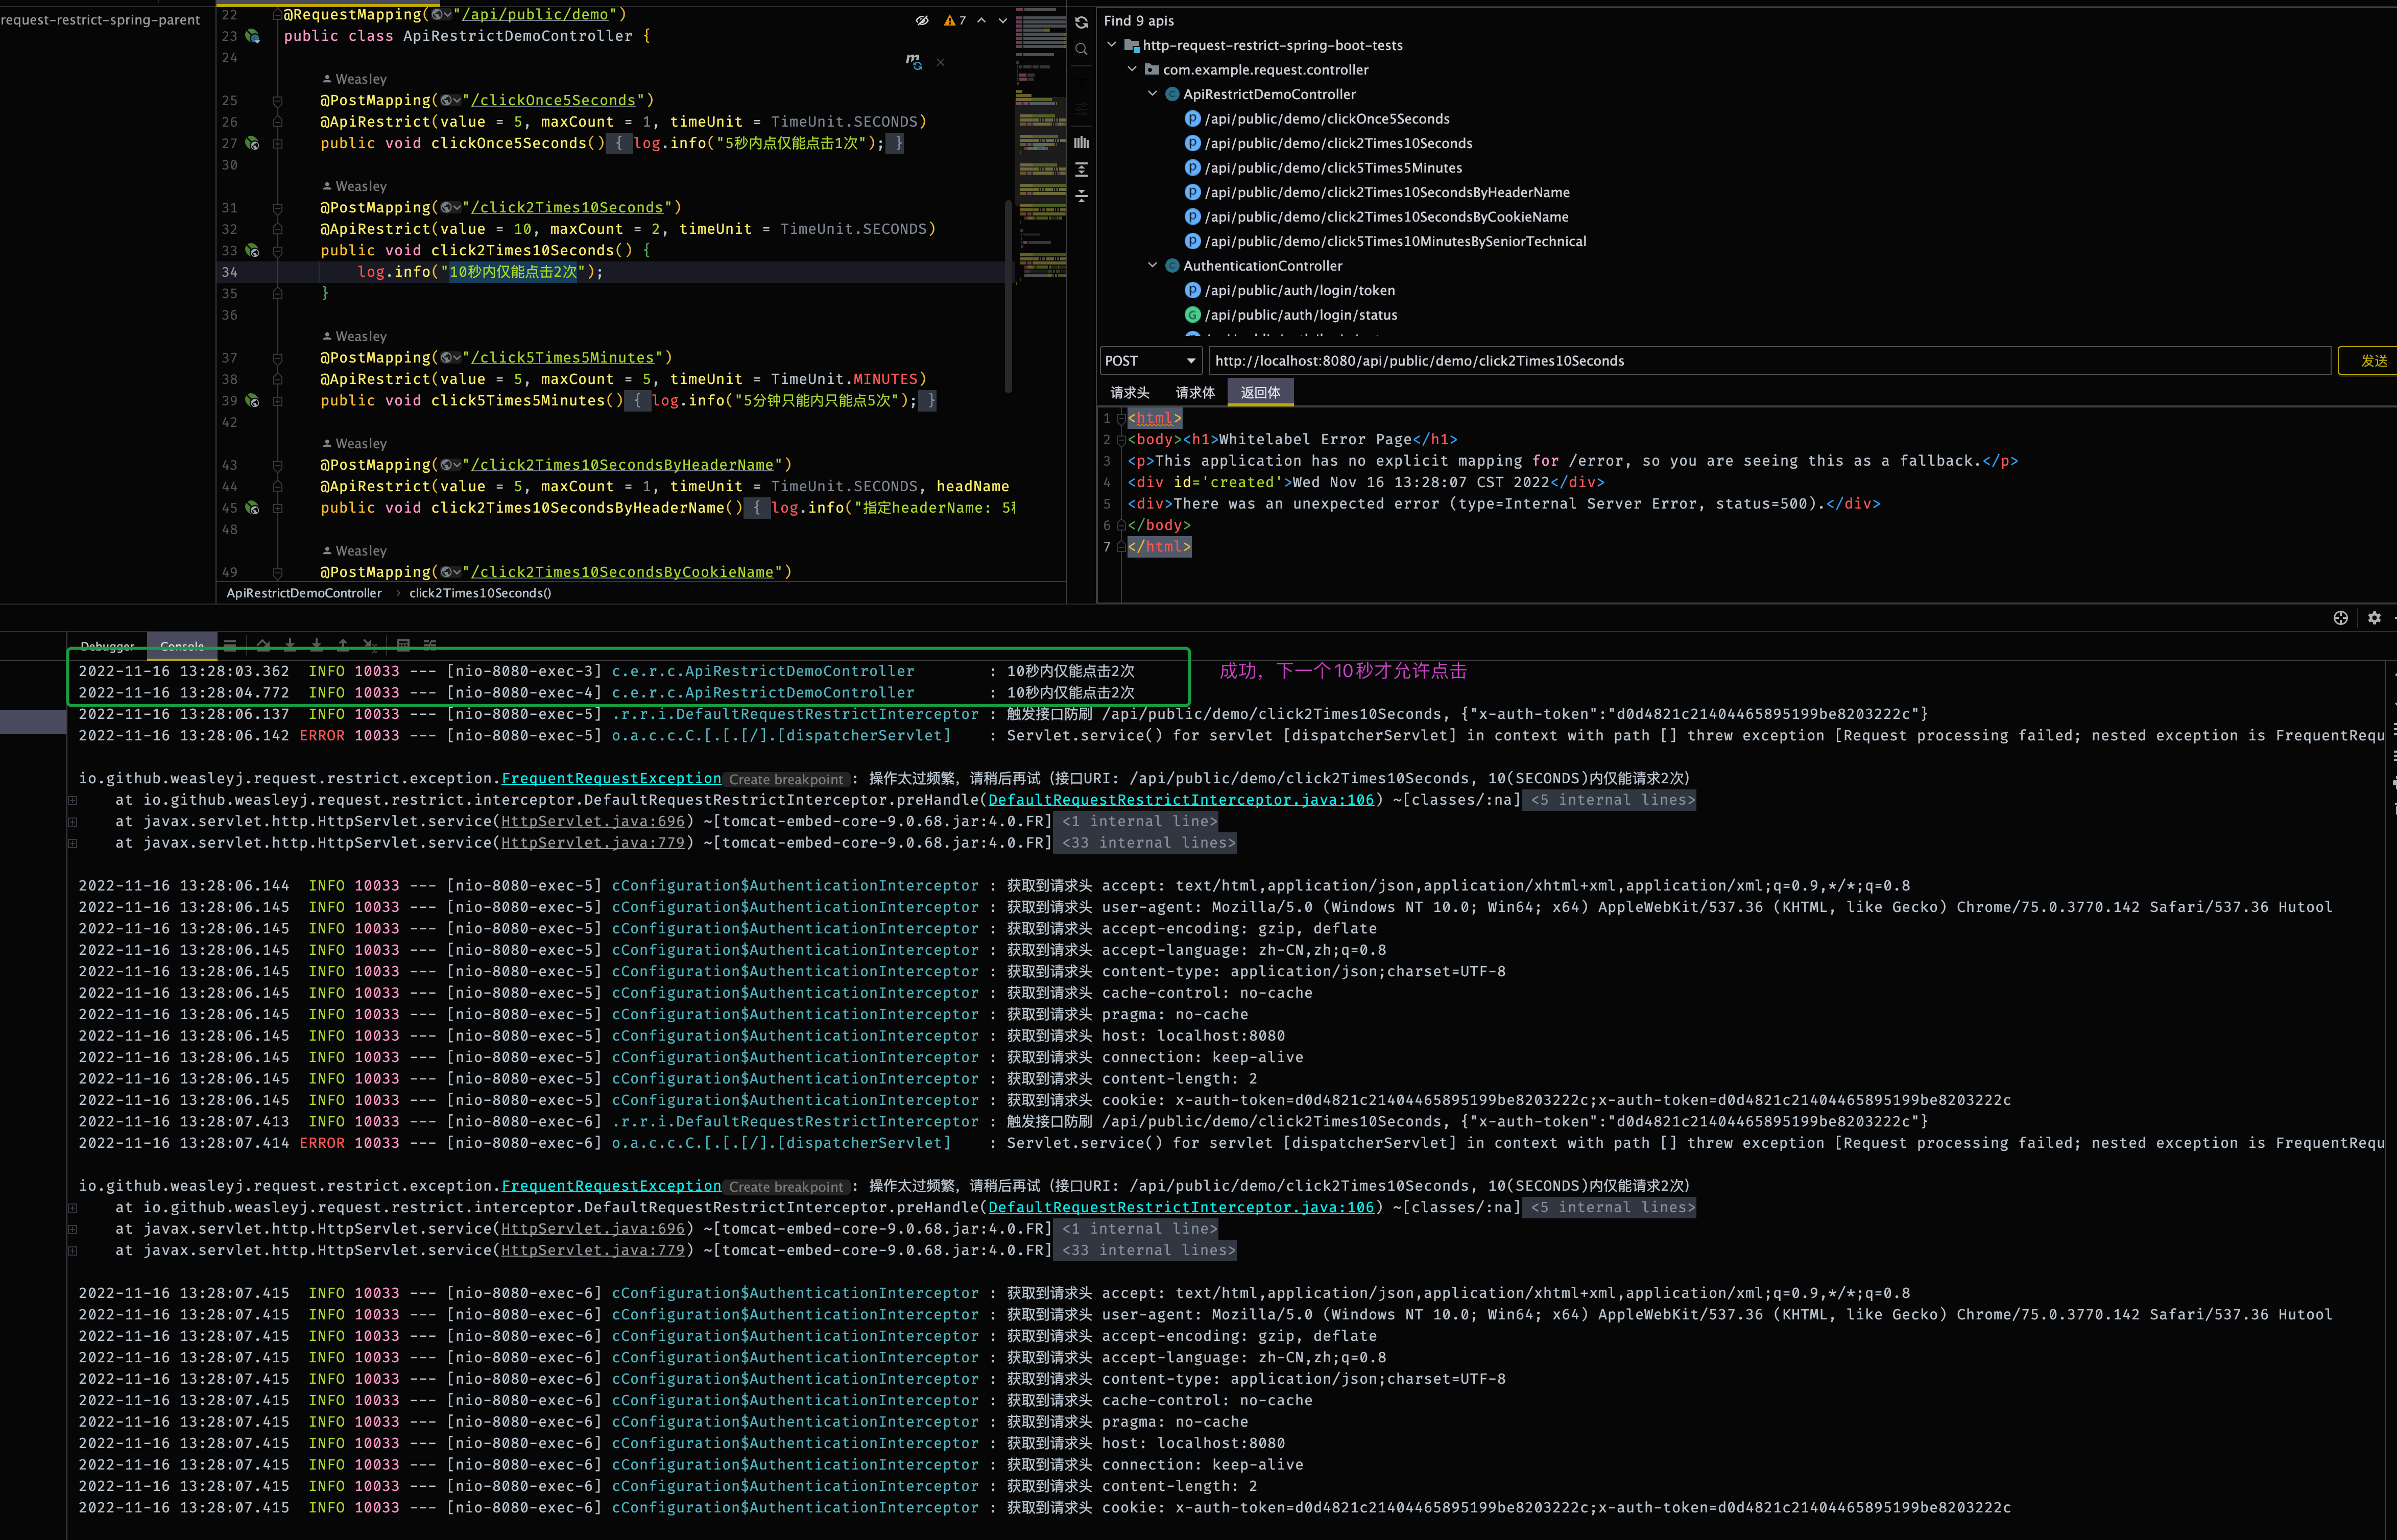Open URL mapping dropdown beside /clickOnce5Seconds

(451, 100)
